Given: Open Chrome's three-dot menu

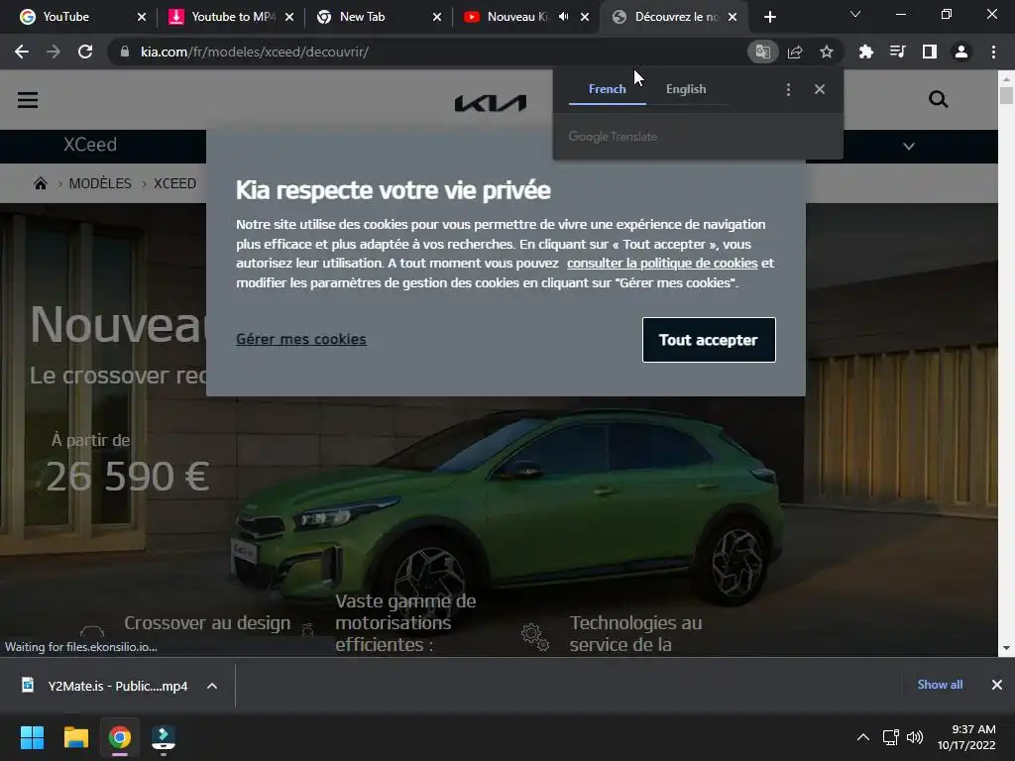Looking at the screenshot, I should tap(993, 52).
